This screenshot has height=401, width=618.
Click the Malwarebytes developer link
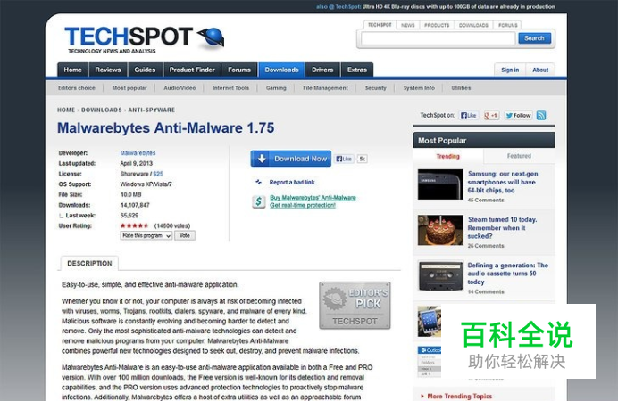pos(138,153)
